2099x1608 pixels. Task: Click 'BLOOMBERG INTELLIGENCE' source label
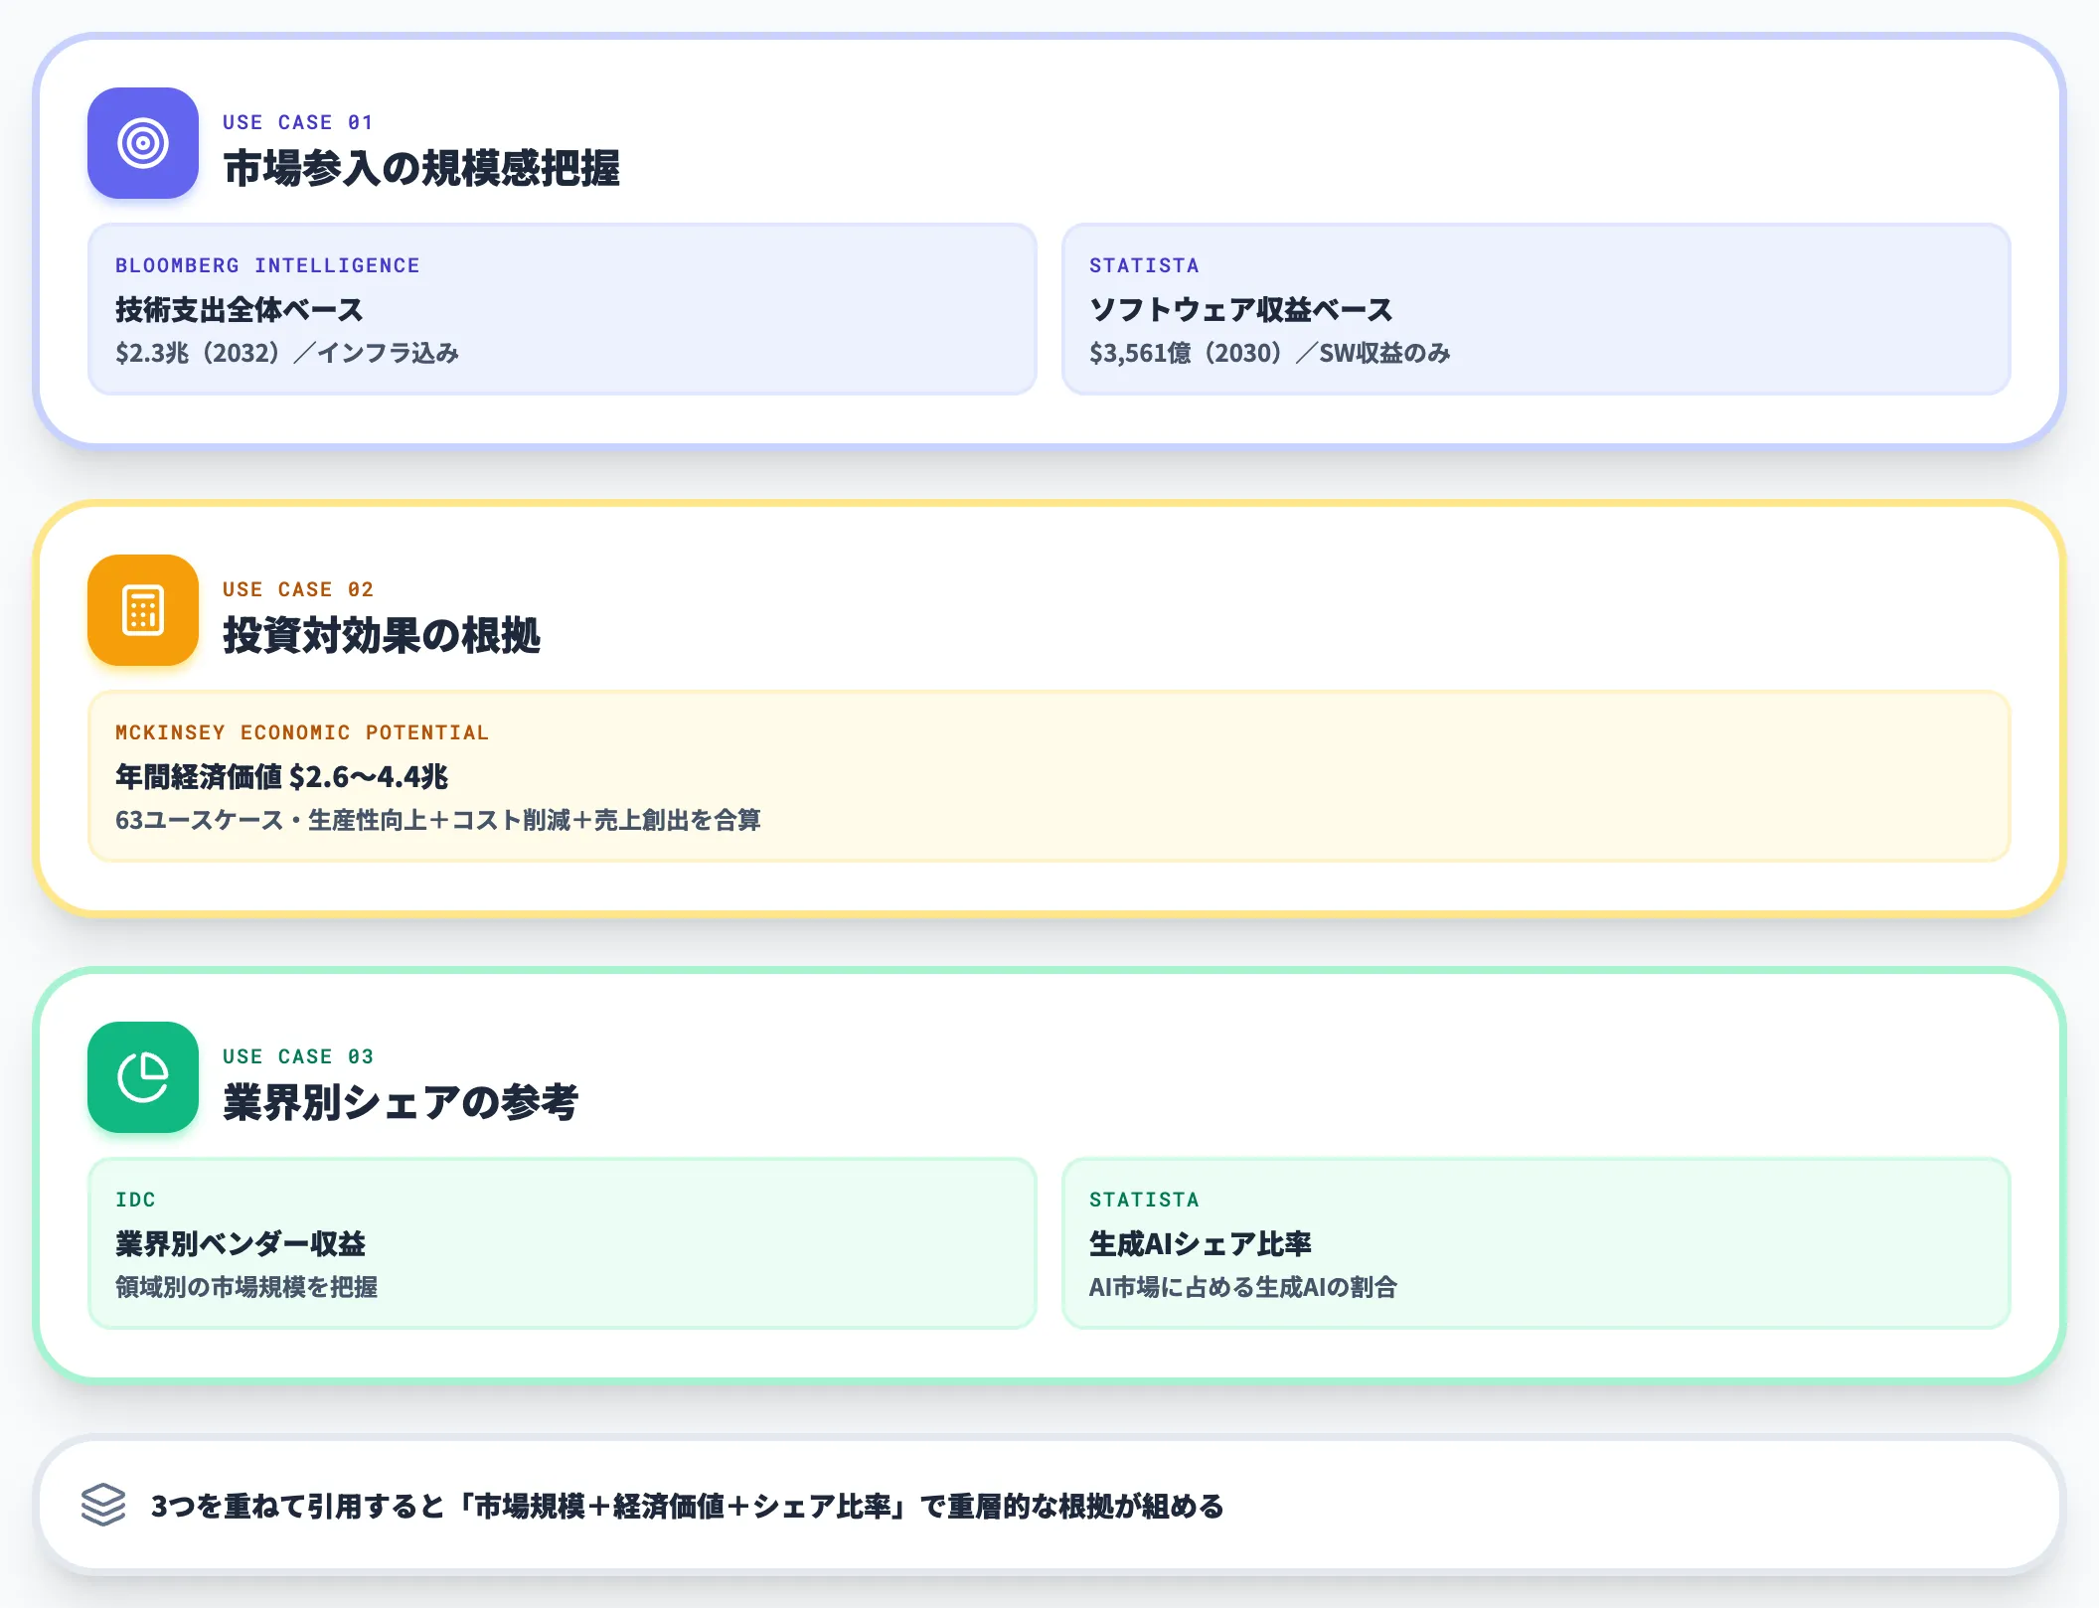pyautogui.click(x=267, y=265)
